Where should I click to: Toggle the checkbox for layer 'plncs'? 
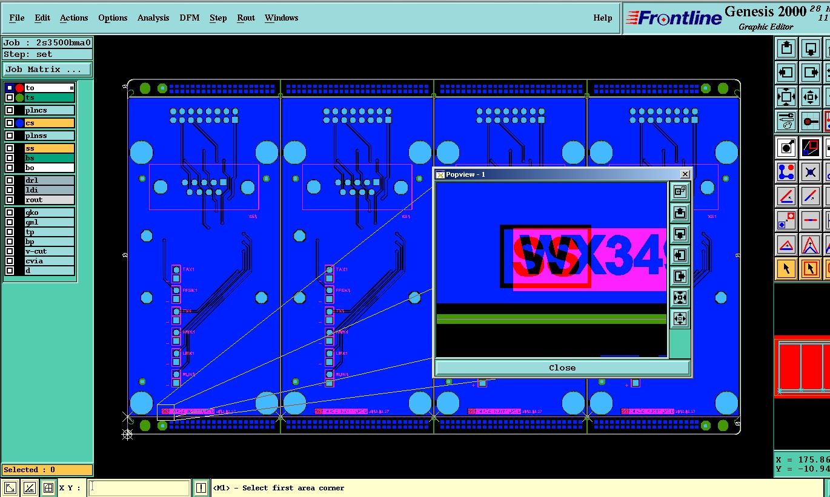point(9,110)
